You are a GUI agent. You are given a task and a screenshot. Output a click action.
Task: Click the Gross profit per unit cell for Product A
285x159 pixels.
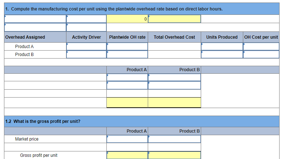[127, 155]
